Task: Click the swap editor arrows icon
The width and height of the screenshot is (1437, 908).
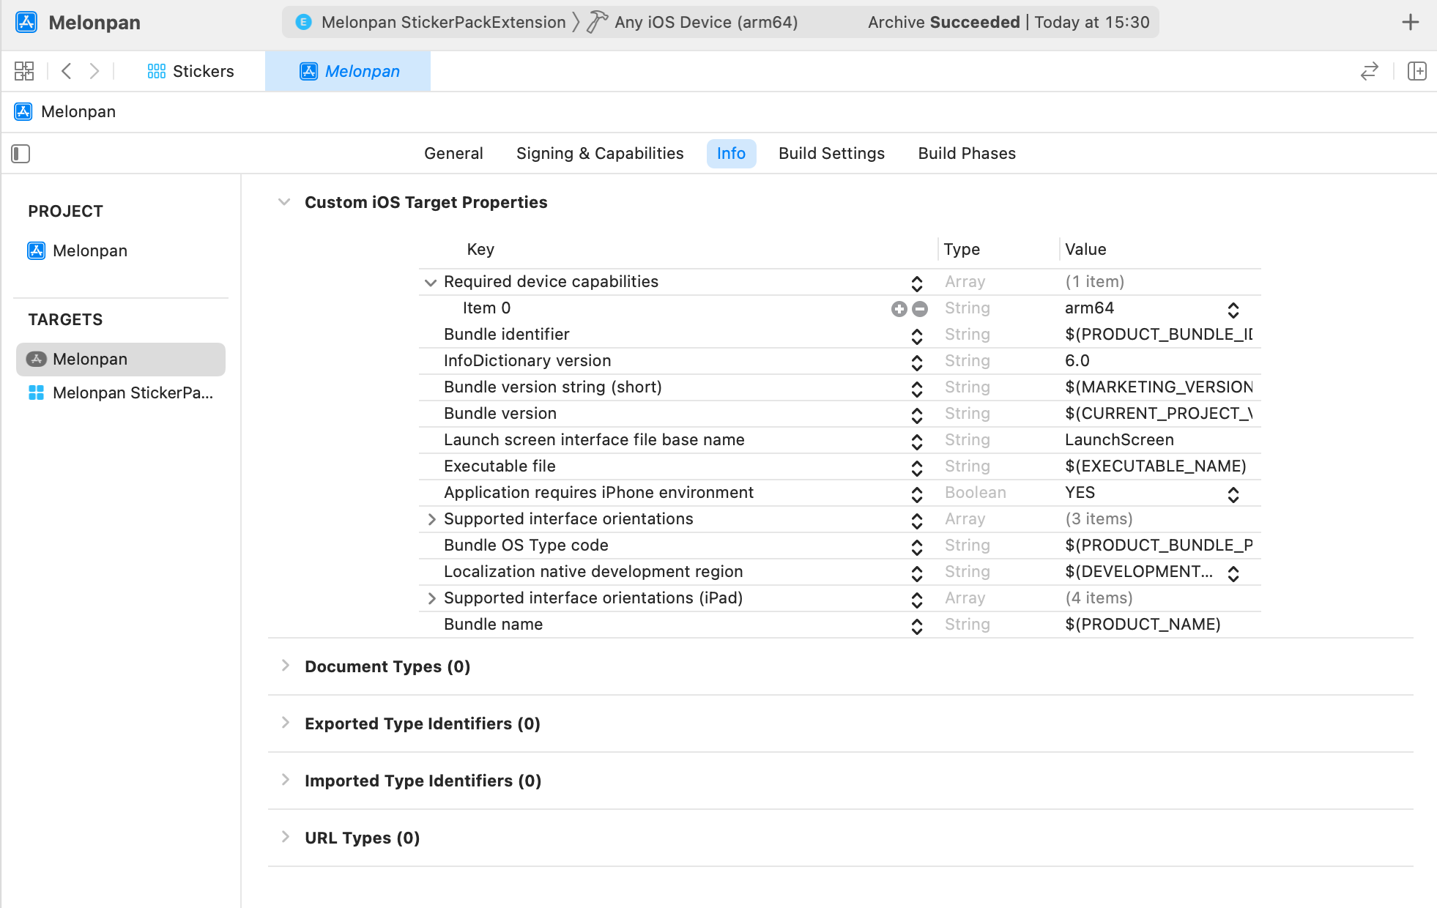Action: click(x=1370, y=71)
